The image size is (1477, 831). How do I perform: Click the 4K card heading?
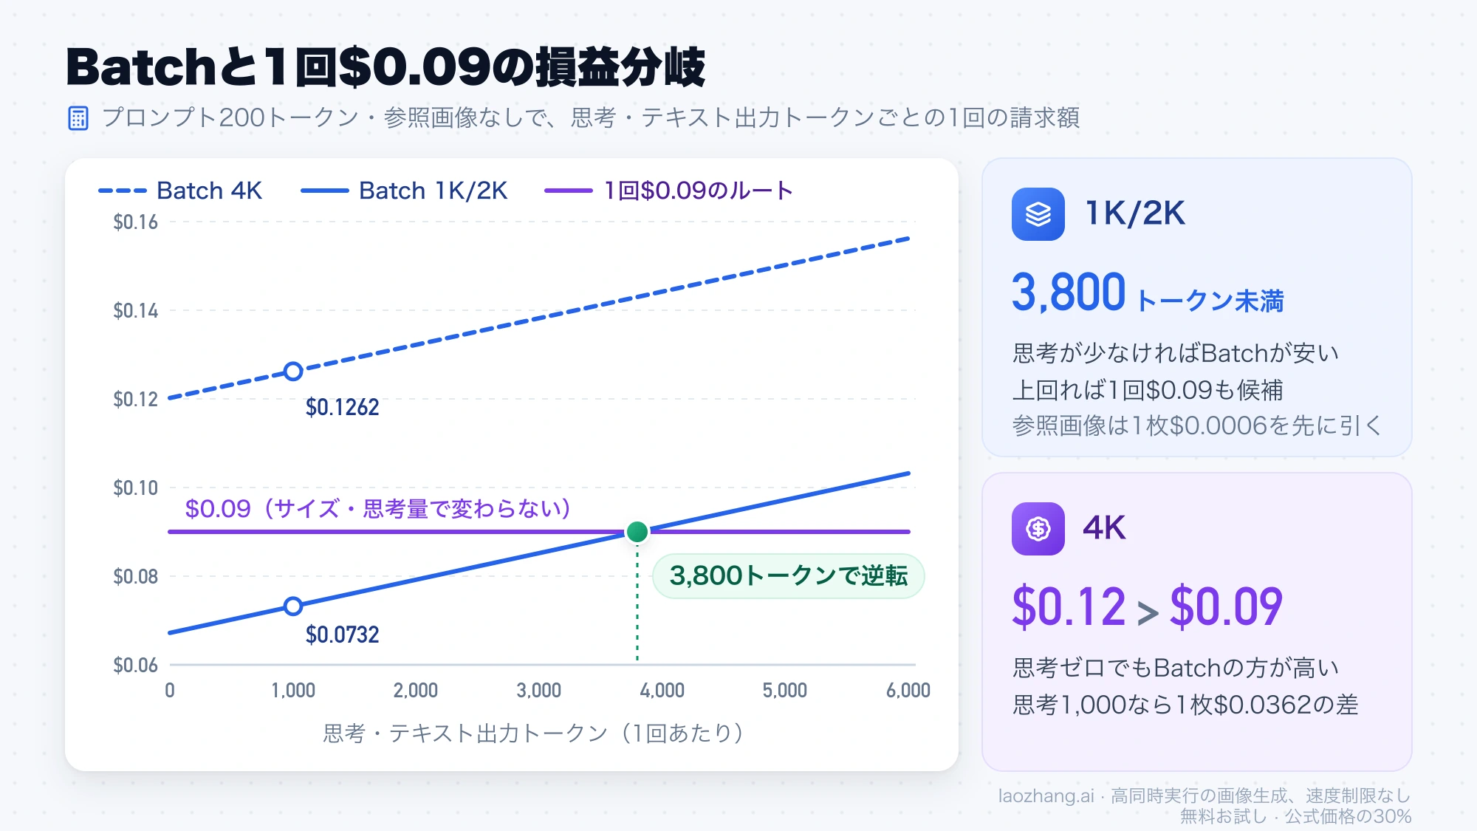[1104, 528]
